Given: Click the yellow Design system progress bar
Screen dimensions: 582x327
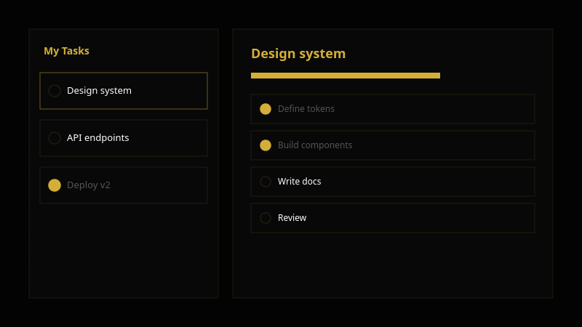Looking at the screenshot, I should click(346, 76).
